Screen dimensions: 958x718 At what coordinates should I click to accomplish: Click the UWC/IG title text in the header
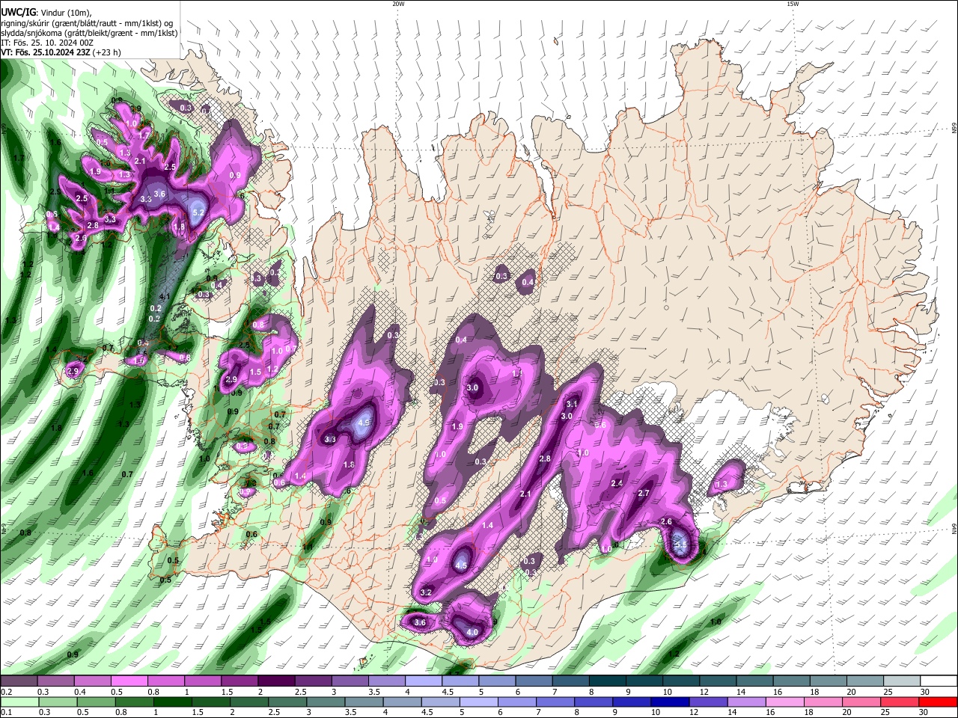[18, 11]
